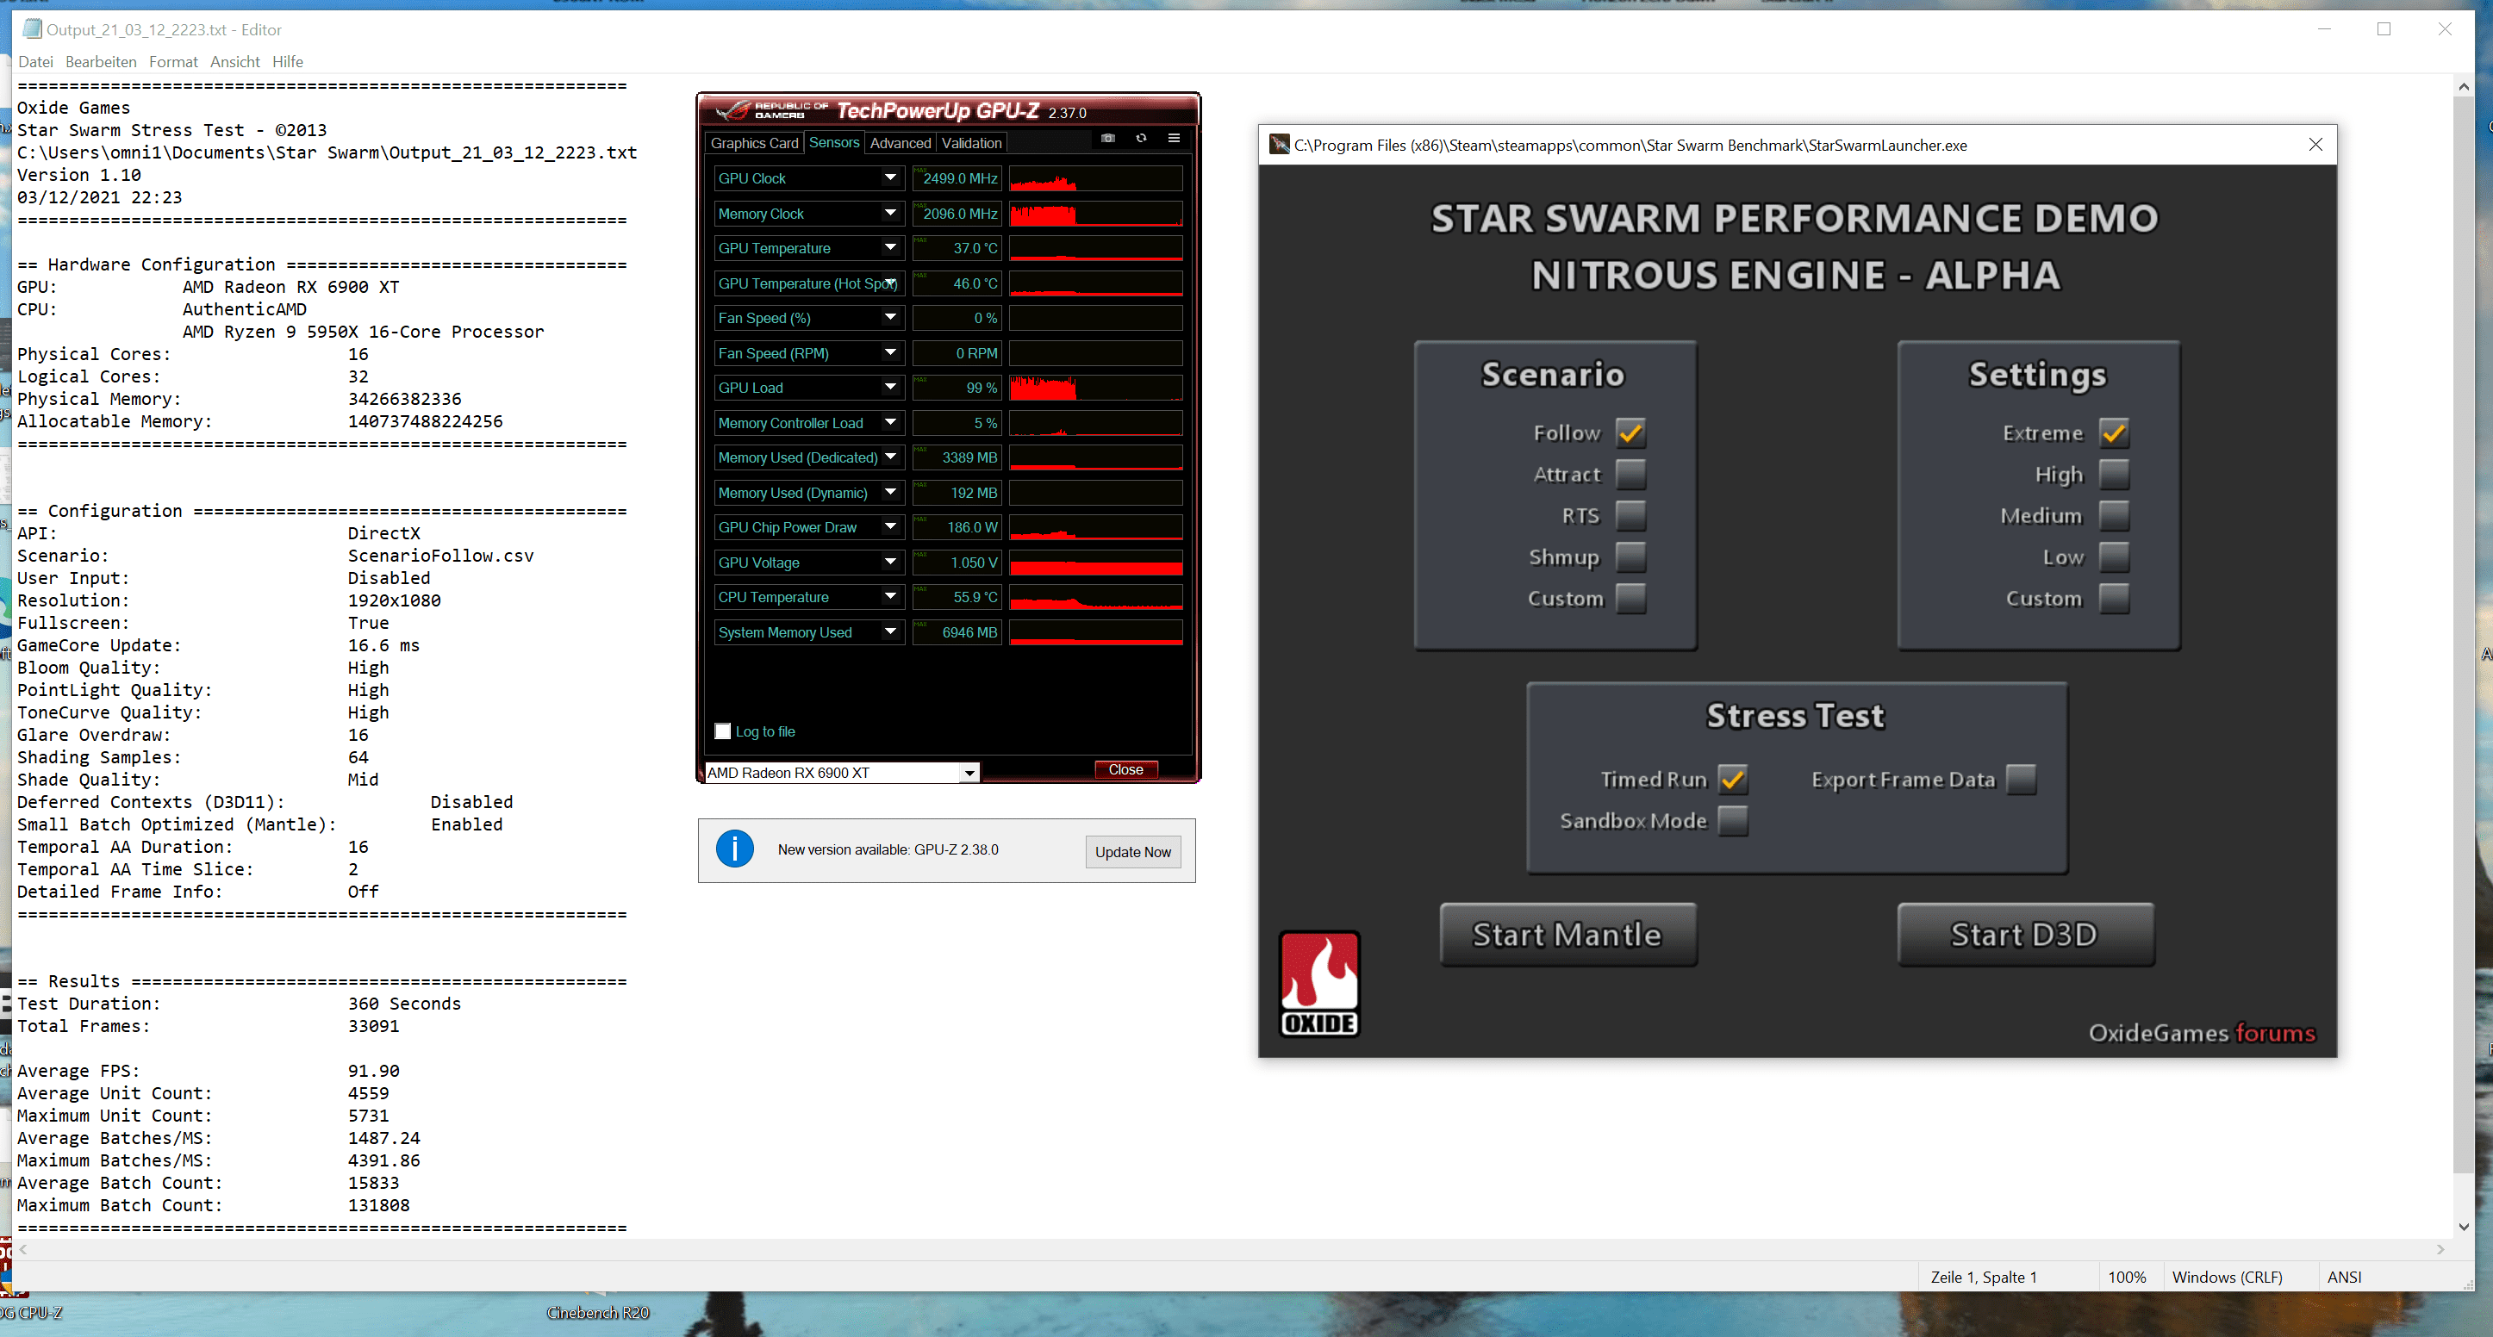This screenshot has width=2493, height=1337.
Task: Open the Memory Controller Load dropdown
Action: [890, 423]
